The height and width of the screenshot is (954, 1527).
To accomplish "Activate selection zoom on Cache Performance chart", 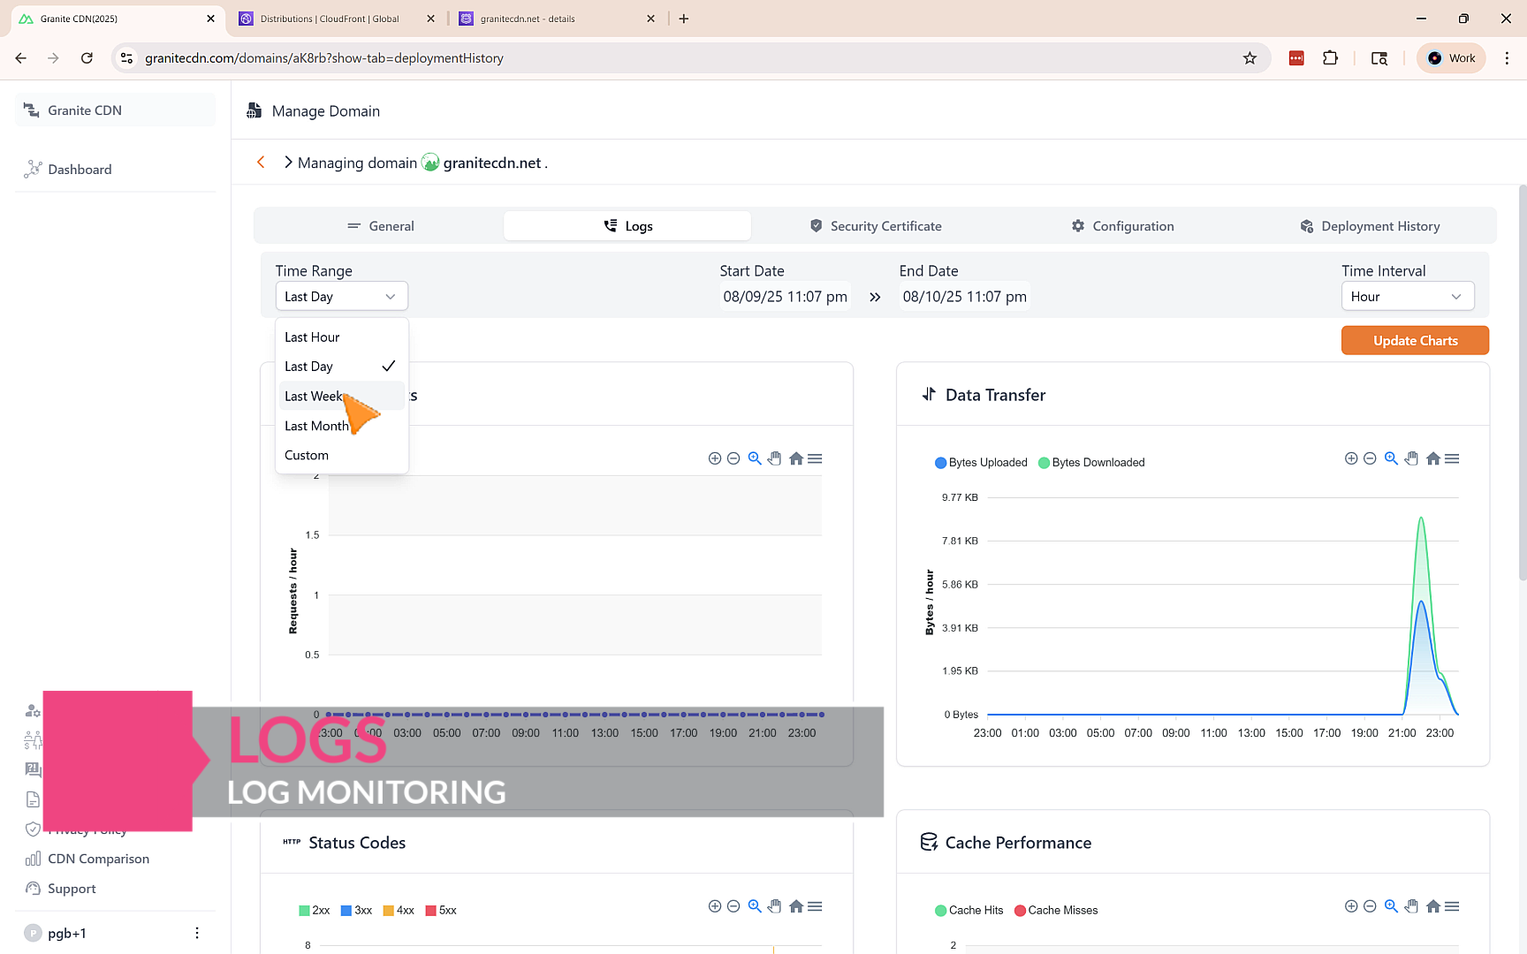I will pos(1391,906).
